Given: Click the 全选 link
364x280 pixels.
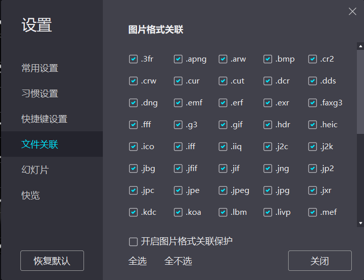Looking at the screenshot, I should point(137,261).
